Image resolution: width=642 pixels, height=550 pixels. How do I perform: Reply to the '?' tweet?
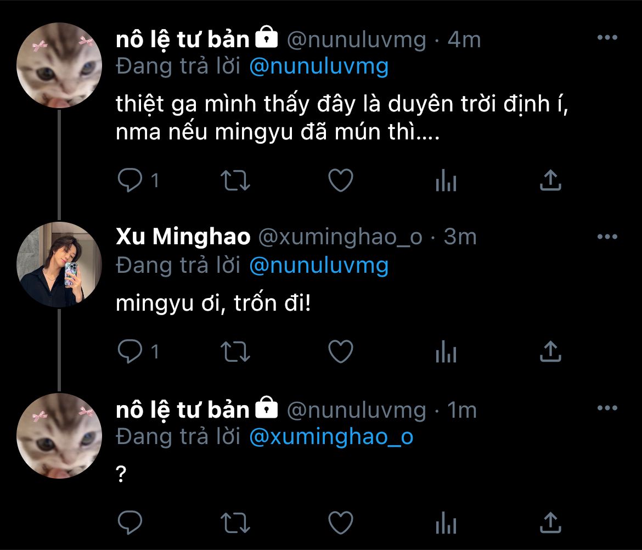(x=130, y=522)
